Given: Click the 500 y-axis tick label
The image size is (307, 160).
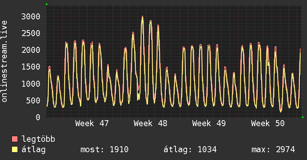Looking at the screenshot, I should click(33, 100).
